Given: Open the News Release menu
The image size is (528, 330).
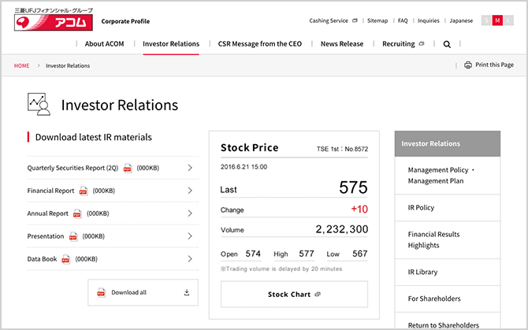Looking at the screenshot, I should [x=342, y=44].
